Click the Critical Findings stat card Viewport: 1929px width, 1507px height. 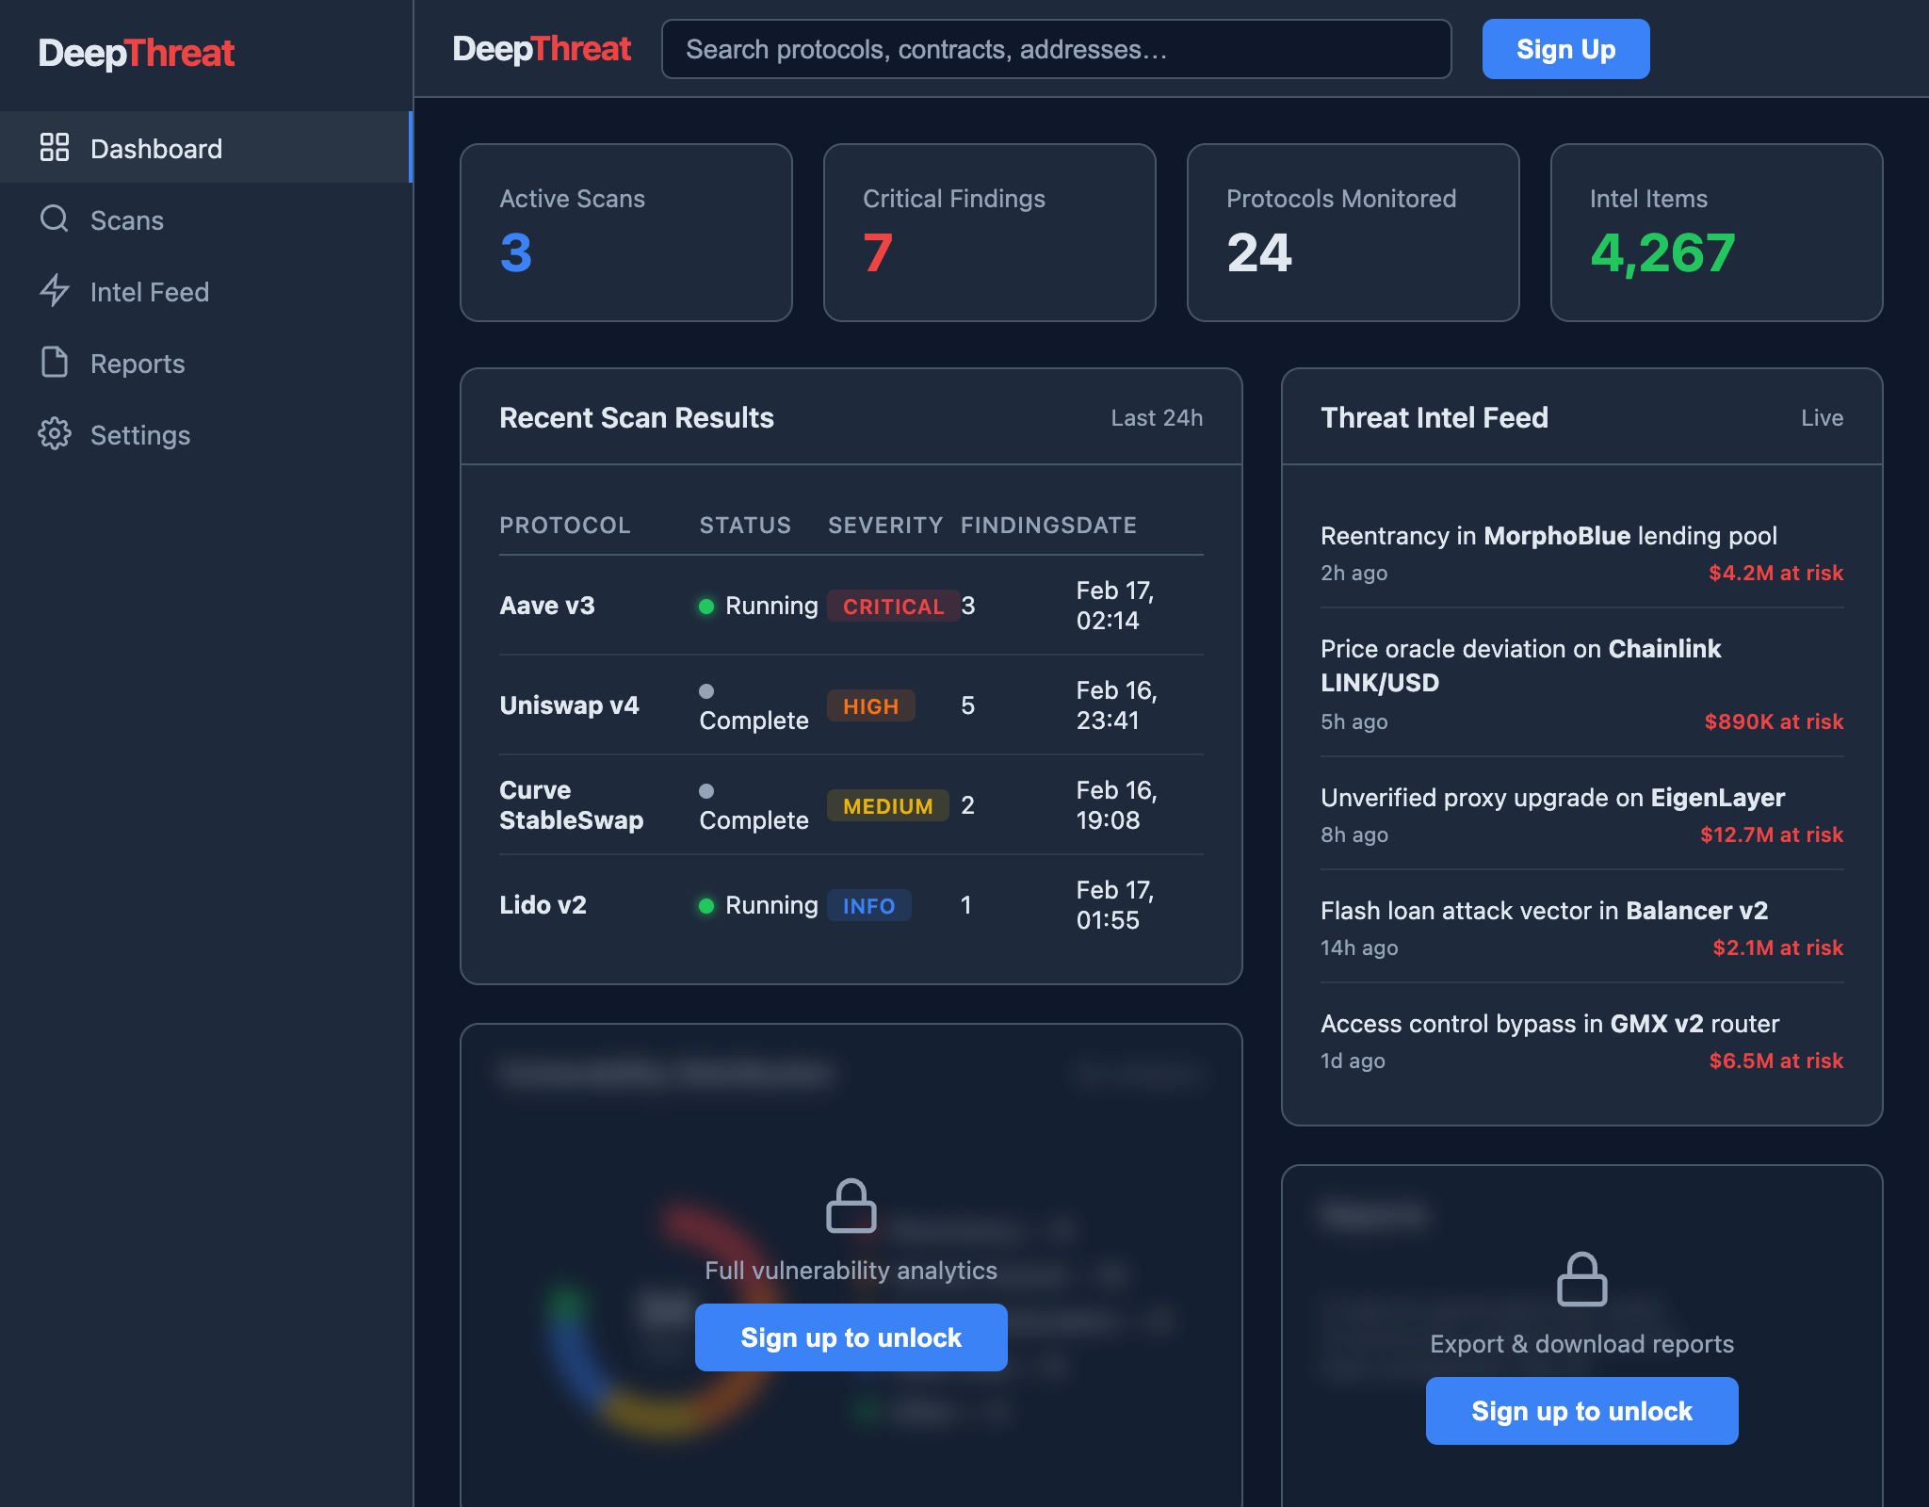(x=989, y=233)
